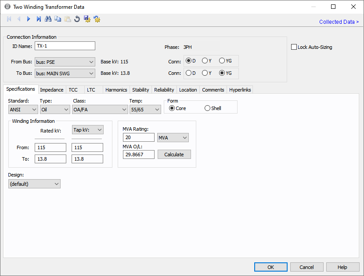Go to the next record arrow
364x276 pixels.
(29, 19)
